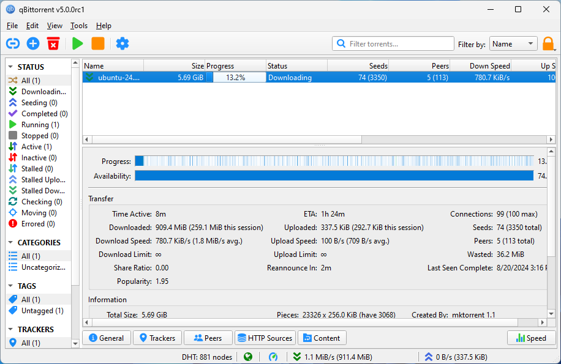This screenshot has width=561, height=364.
Task: Collapse the TRACKERS section
Action: click(x=10, y=329)
